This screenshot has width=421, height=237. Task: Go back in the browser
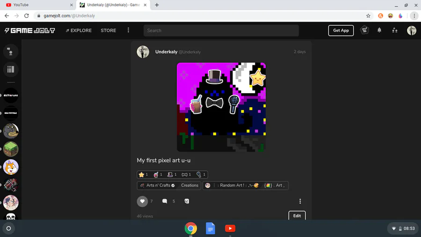tap(7, 16)
